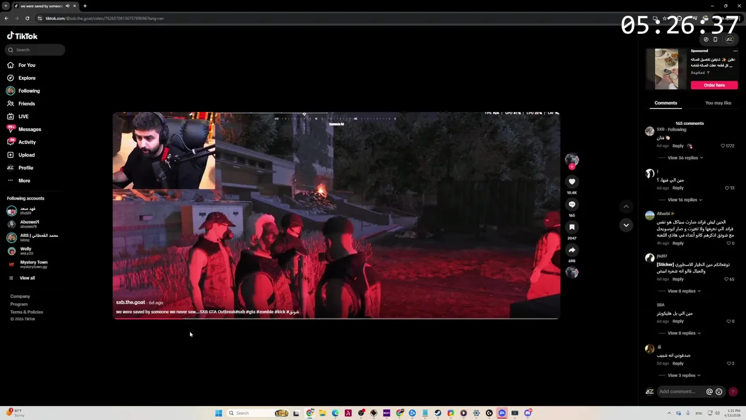Open Terms & Policies footer link
746x420 pixels.
click(26, 312)
